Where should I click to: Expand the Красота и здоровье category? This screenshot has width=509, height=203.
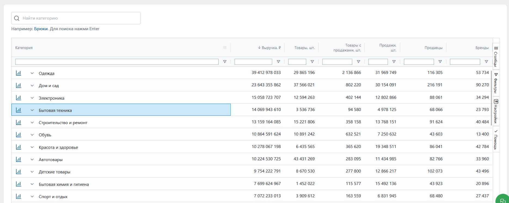(x=32, y=147)
